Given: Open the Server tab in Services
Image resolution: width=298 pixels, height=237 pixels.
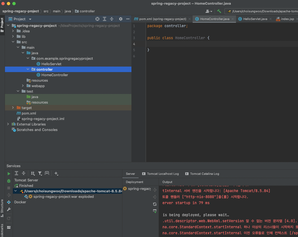Looking at the screenshot, I should [x=130, y=174].
